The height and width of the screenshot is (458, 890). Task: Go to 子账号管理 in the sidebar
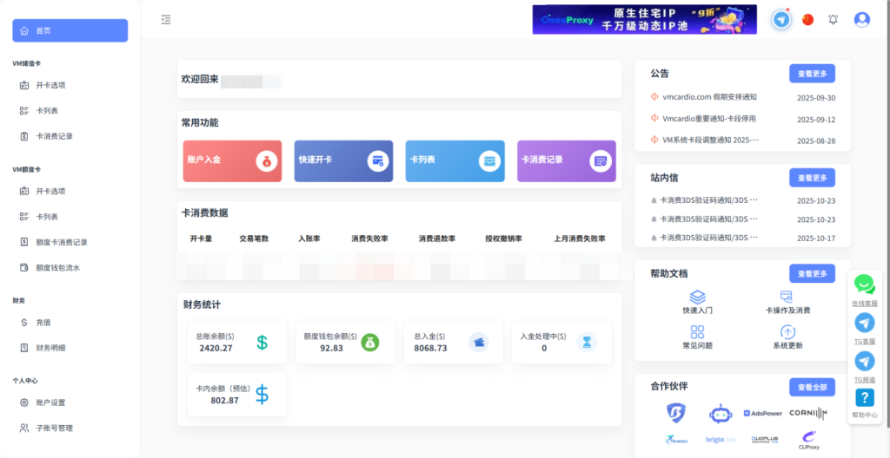(x=54, y=428)
